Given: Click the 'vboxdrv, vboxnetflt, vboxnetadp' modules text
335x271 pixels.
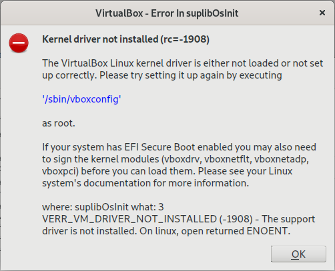Looking at the screenshot, I should point(236,159).
